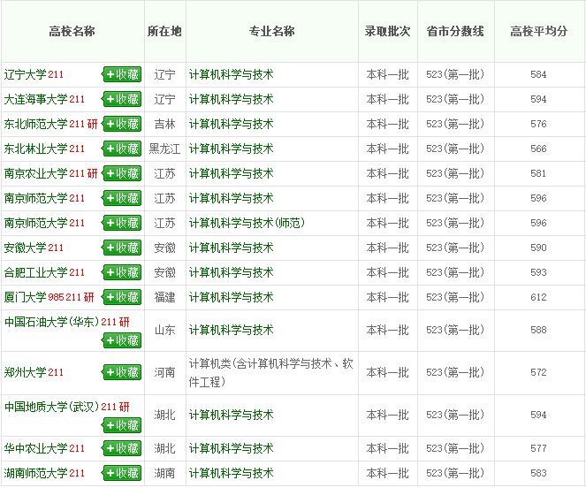Click 吉林 location cell

pos(164,124)
